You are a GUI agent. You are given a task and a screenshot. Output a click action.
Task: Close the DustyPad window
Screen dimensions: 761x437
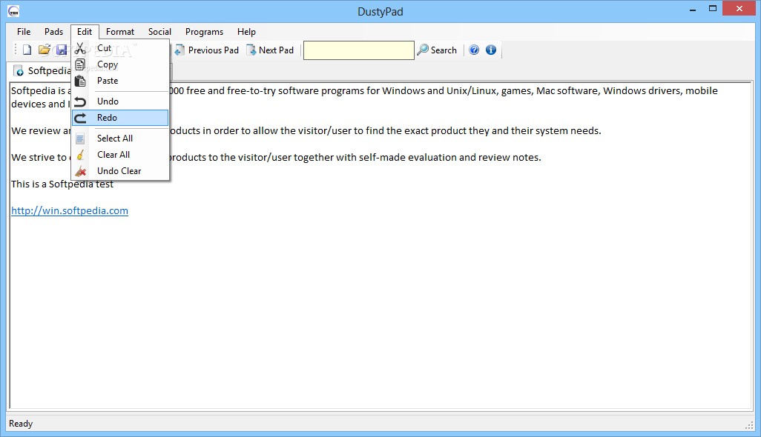[739, 9]
